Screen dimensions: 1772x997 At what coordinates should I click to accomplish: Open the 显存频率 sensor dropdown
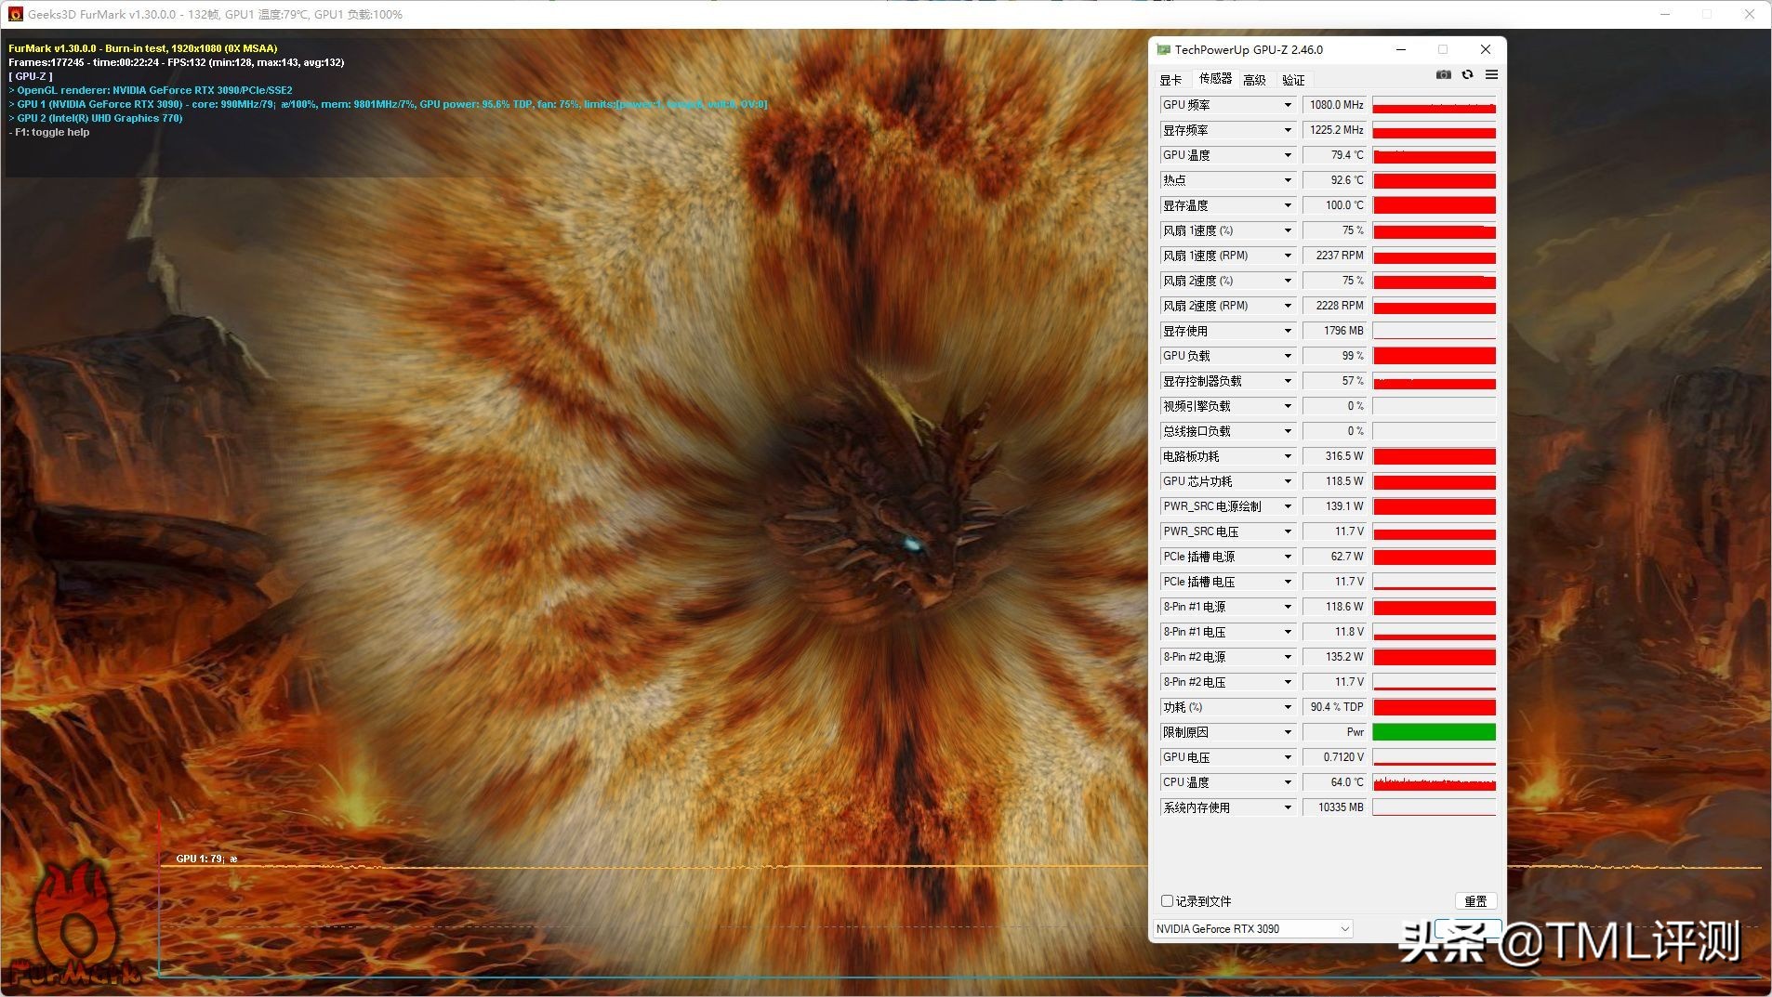[x=1288, y=130]
